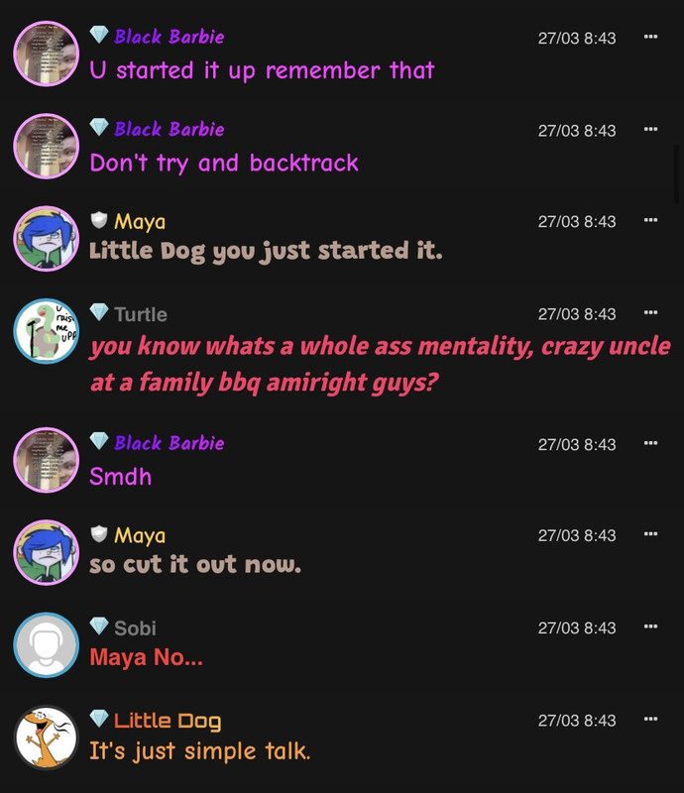Click Black Barbie's name above 'Smdh'
Image resolution: width=684 pixels, height=793 pixels.
[169, 443]
